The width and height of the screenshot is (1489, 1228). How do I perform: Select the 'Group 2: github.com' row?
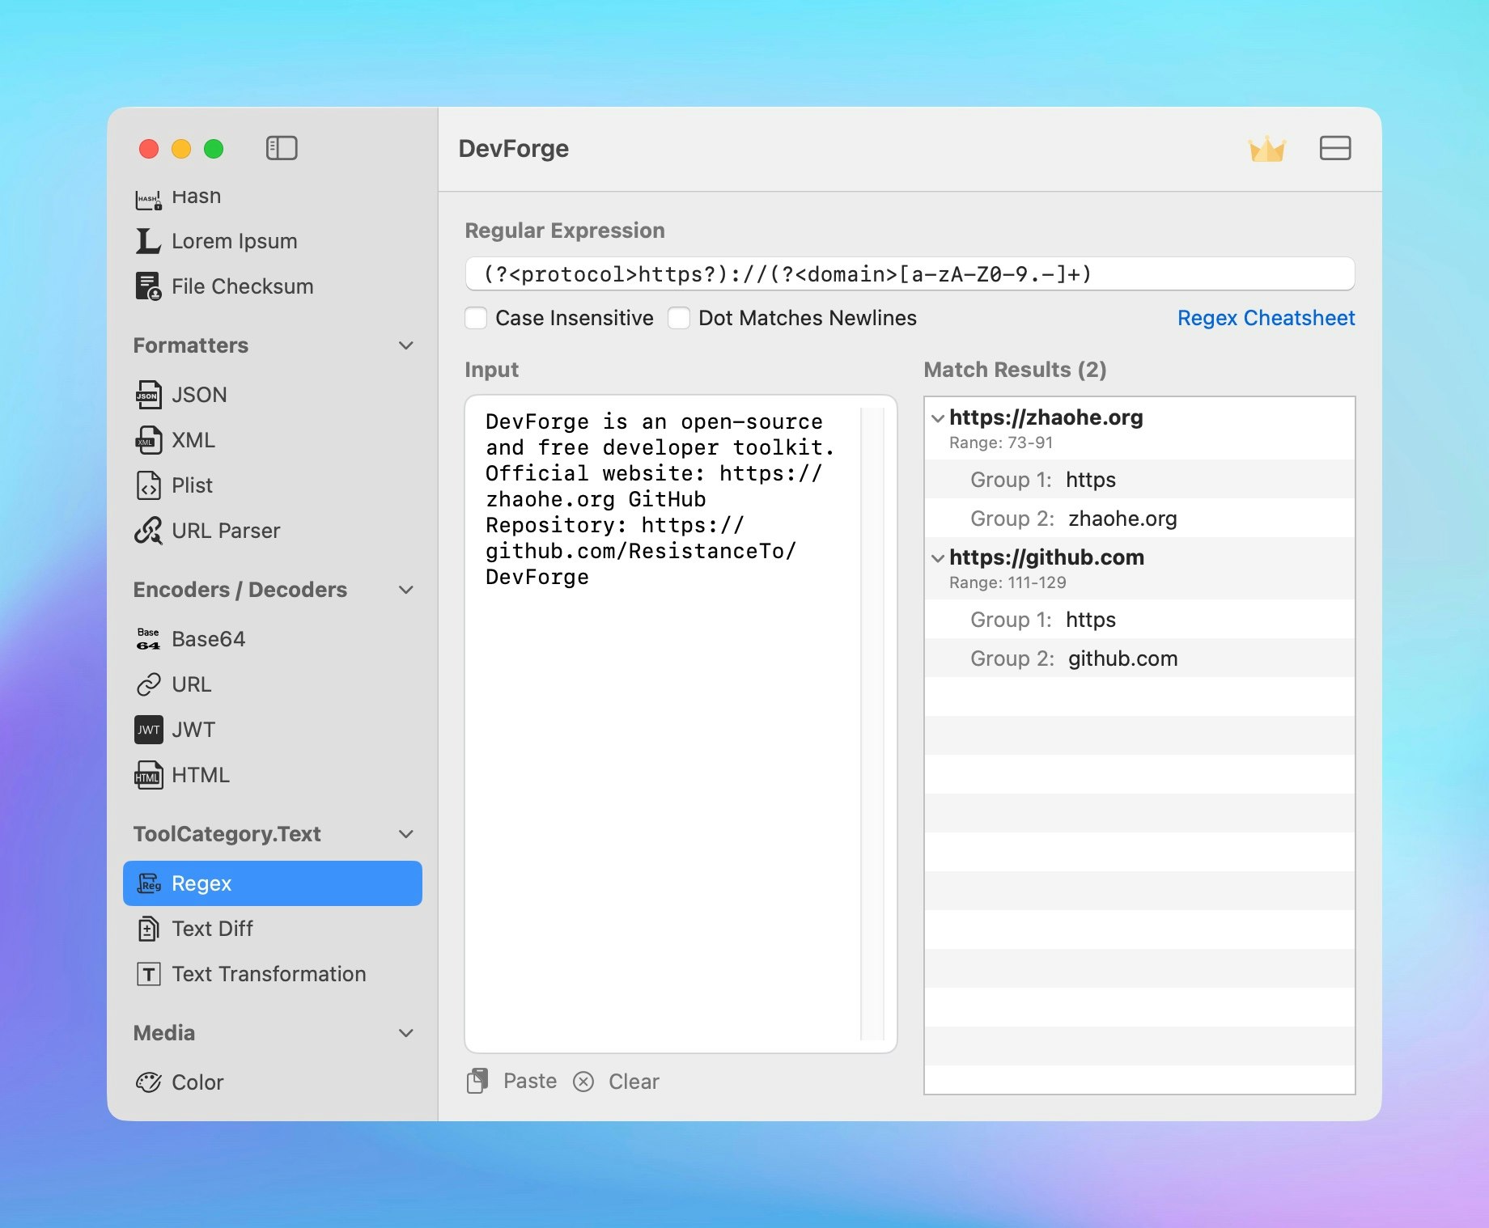[x=1139, y=658]
